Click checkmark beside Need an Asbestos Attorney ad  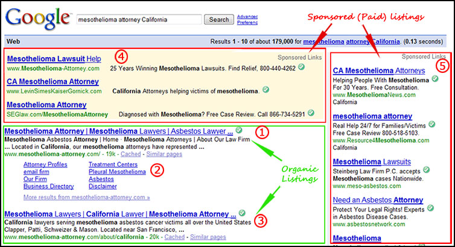pyautogui.click(x=431, y=208)
